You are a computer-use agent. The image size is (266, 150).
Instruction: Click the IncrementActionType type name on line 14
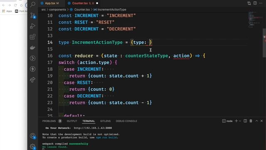pos(97,42)
